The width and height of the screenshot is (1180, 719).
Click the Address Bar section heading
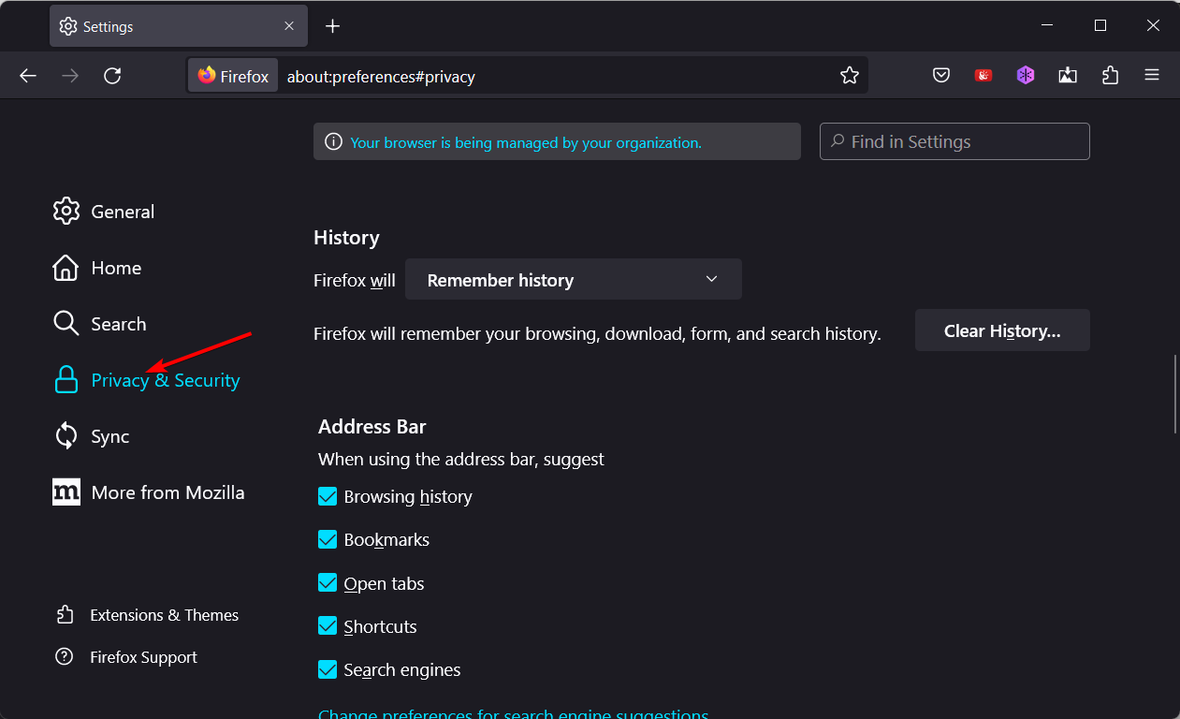point(372,427)
